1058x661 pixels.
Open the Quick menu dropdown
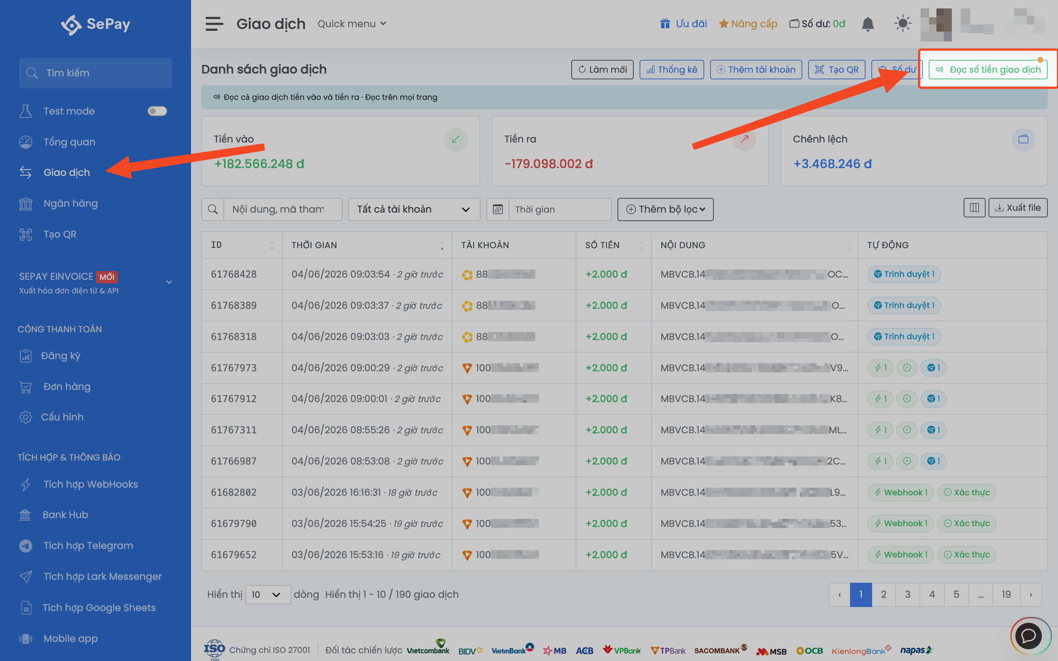coord(352,24)
